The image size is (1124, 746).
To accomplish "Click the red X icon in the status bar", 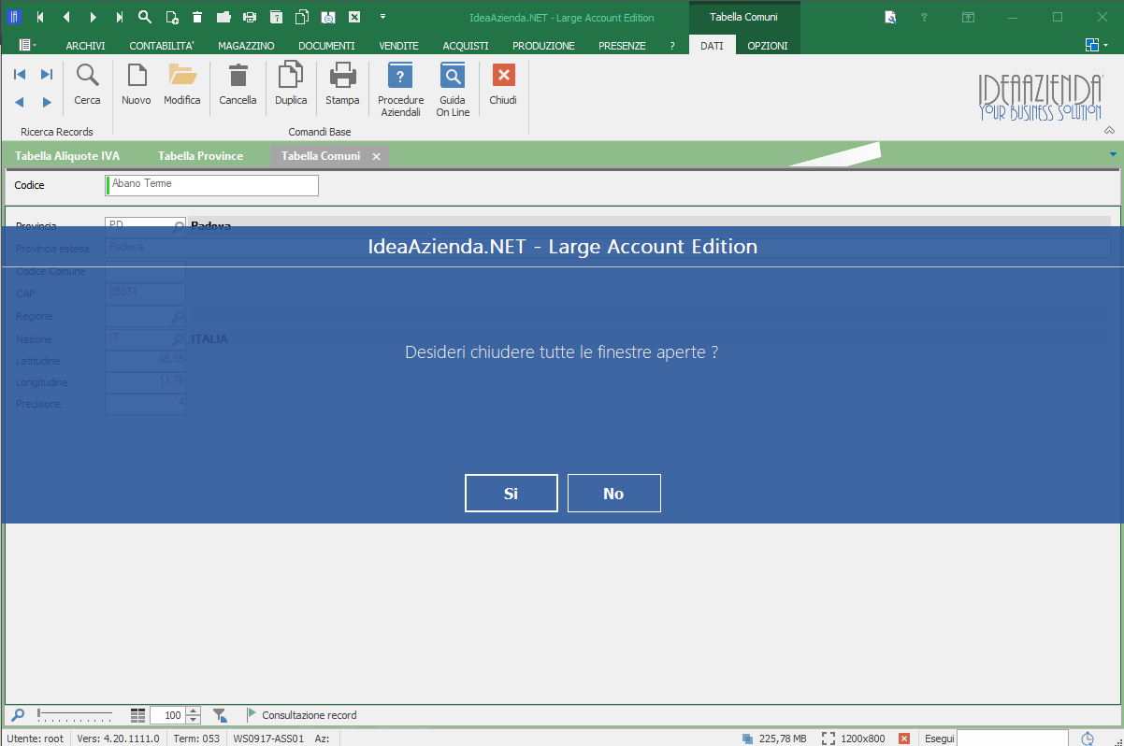I will point(904,738).
